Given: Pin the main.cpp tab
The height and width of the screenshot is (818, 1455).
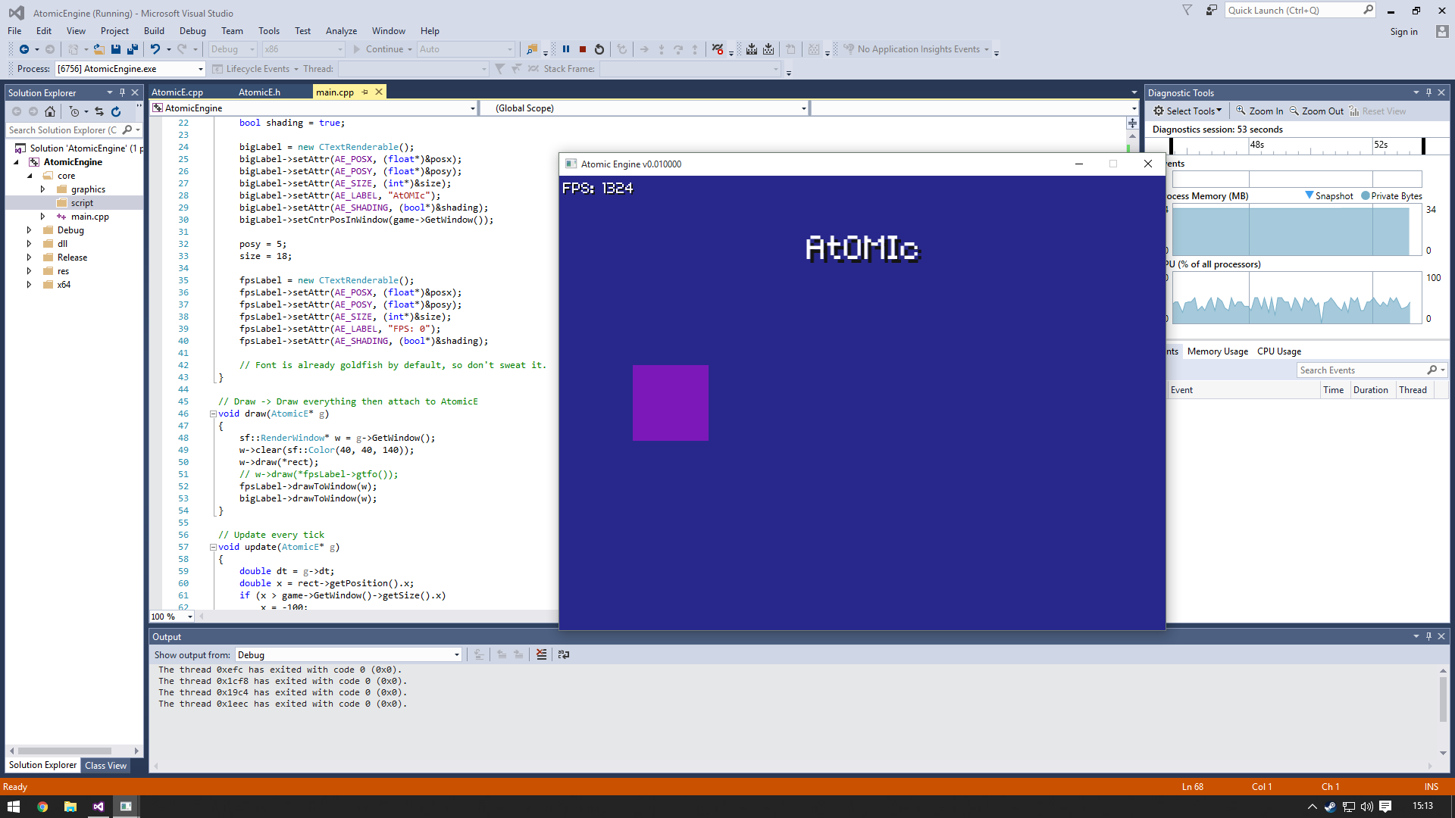Looking at the screenshot, I should (x=365, y=92).
